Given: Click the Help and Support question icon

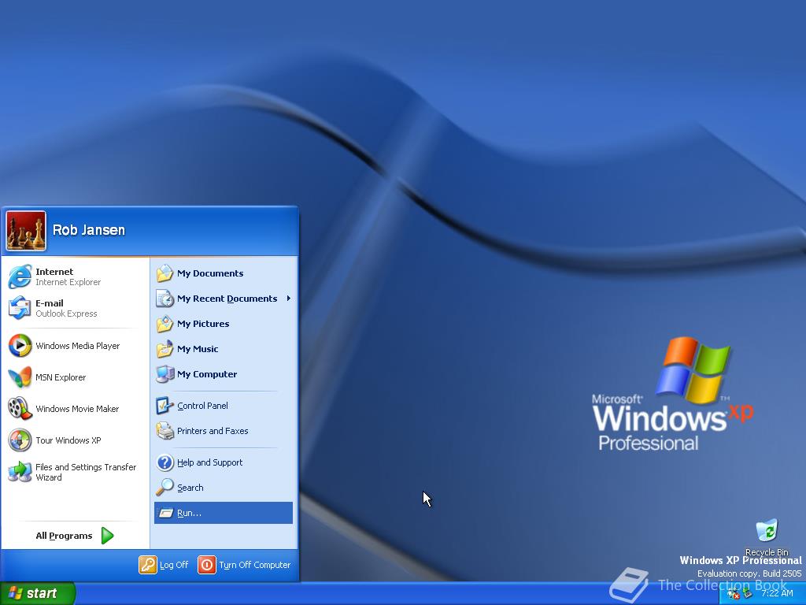Looking at the screenshot, I should tap(165, 462).
